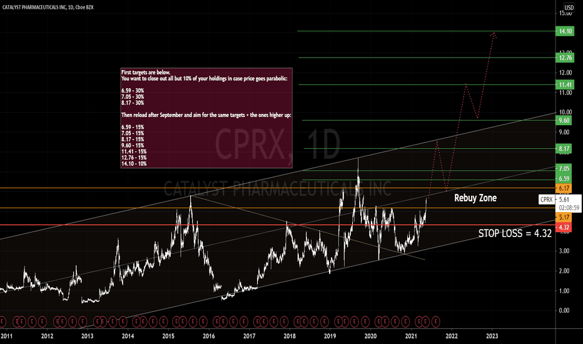Screen dimensions: 583x344
Task: Click the 3.00 price axis tick
Action: point(564,251)
